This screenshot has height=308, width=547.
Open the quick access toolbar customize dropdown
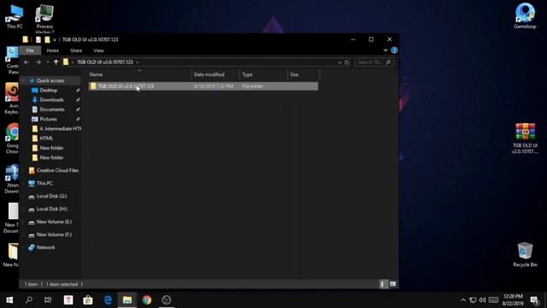pyautogui.click(x=55, y=40)
